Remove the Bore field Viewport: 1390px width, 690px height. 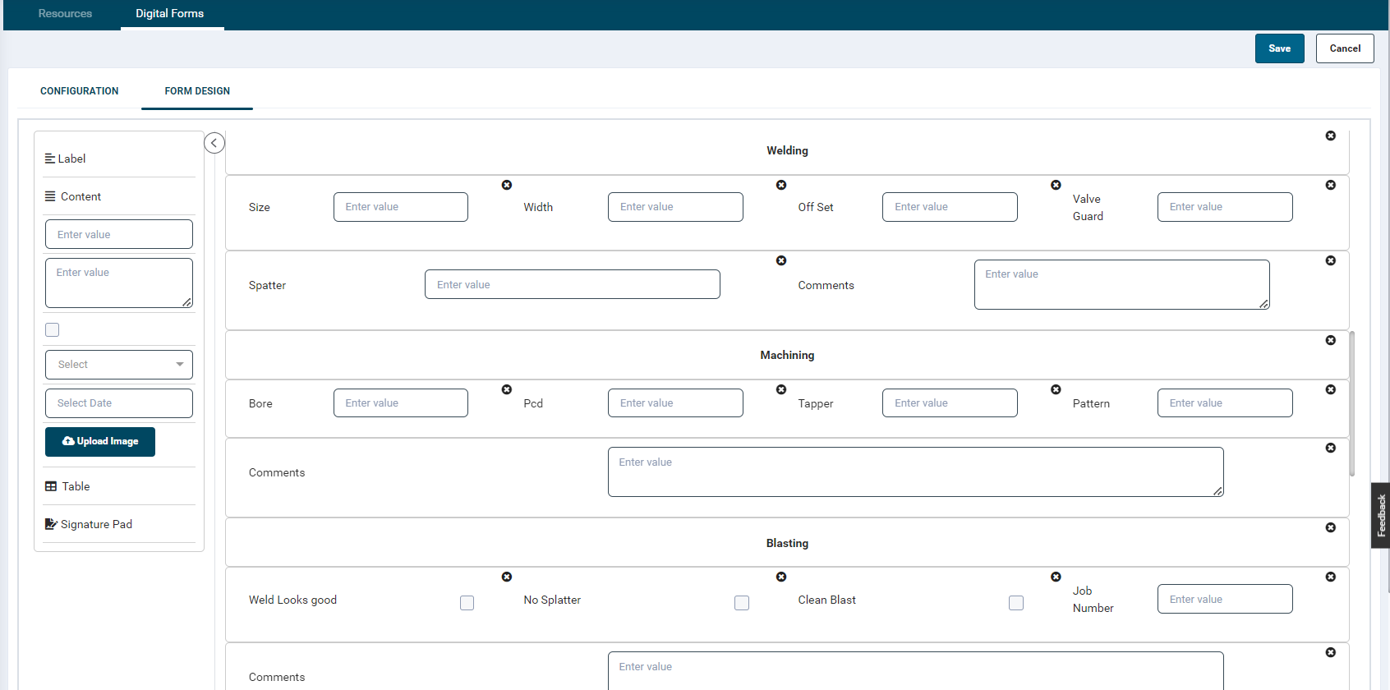click(x=507, y=389)
